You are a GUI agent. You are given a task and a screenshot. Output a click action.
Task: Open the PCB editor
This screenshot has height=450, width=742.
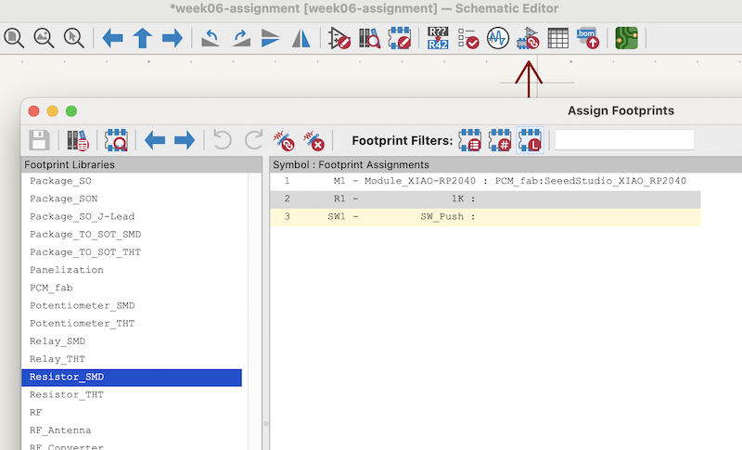[627, 38]
